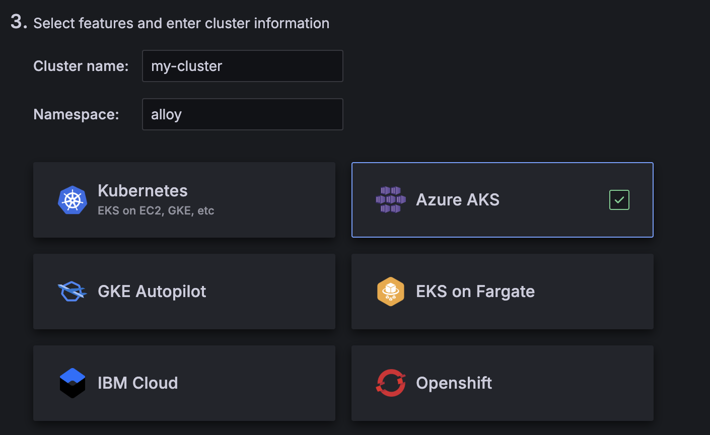710x435 pixels.
Task: Click the Kubernetes helm wheel icon
Action: point(73,200)
